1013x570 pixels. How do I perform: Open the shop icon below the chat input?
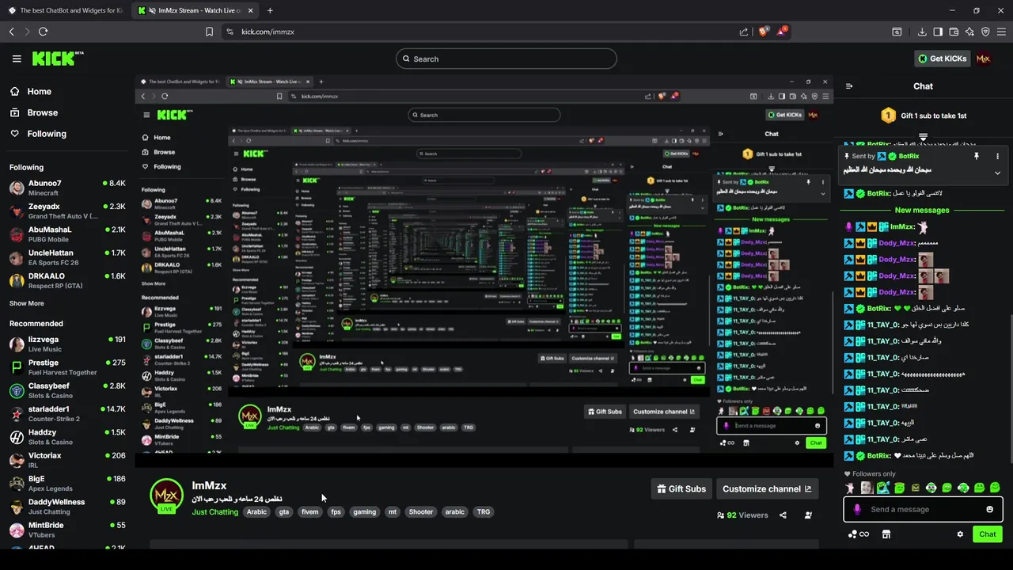[x=886, y=534]
